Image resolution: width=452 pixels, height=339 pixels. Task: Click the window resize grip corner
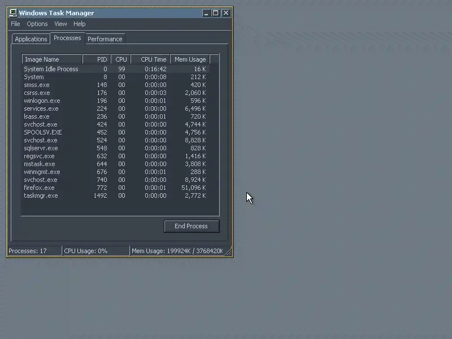pyautogui.click(x=228, y=252)
